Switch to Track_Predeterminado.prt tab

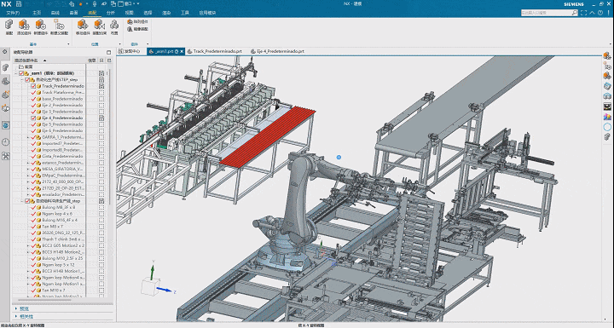(215, 51)
